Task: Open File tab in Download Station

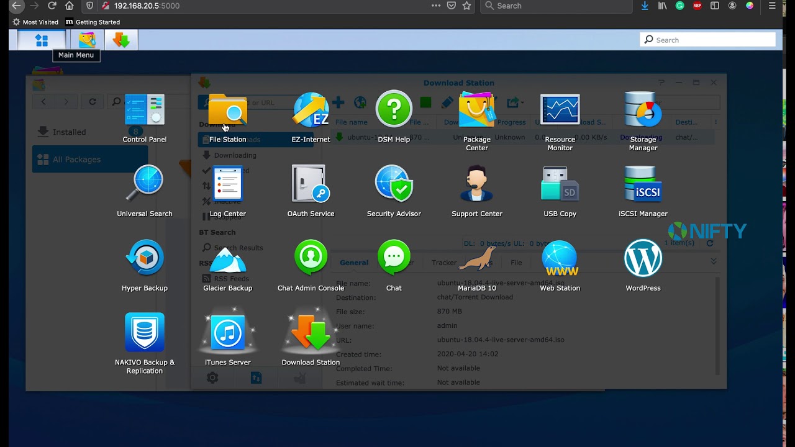Action: pyautogui.click(x=516, y=263)
